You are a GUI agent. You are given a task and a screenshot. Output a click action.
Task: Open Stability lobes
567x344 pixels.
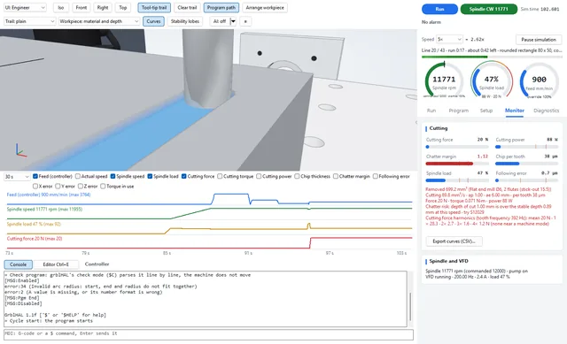tap(185, 21)
